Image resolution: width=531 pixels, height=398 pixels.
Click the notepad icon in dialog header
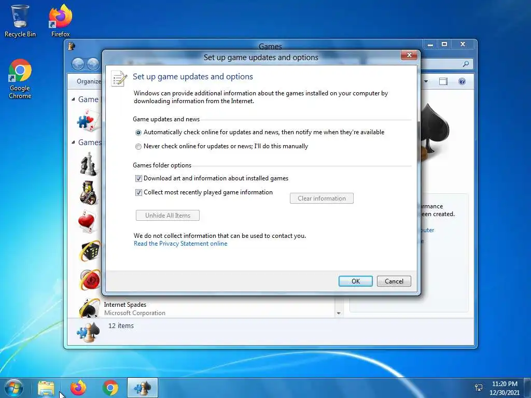(119, 79)
